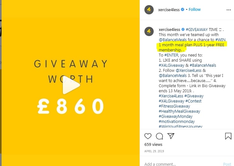Open the #ENTER hashtag
This screenshot has height=166, width=234.
[171, 55]
